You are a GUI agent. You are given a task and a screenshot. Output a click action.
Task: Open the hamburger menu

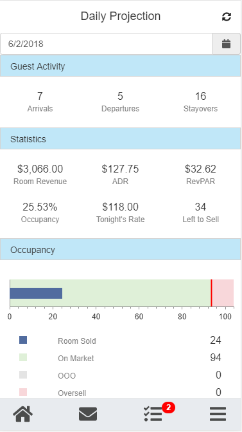click(x=218, y=414)
